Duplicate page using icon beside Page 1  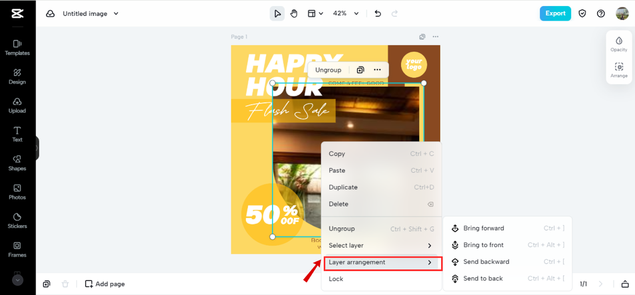[422, 37]
